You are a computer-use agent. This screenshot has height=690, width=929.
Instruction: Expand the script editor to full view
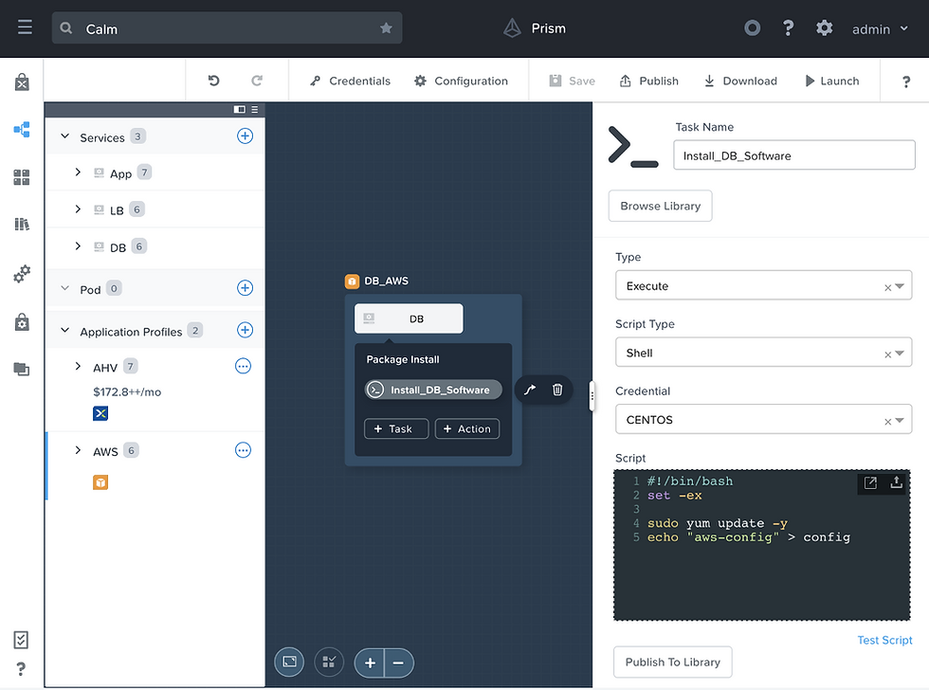point(870,482)
